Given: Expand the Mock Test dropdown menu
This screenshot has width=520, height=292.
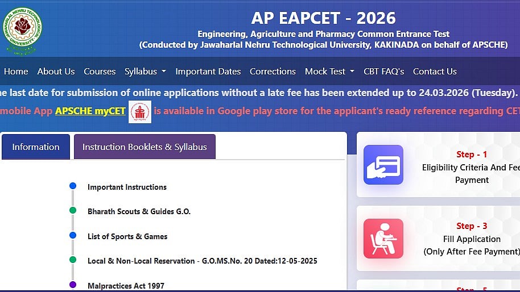Looking at the screenshot, I should coord(329,72).
